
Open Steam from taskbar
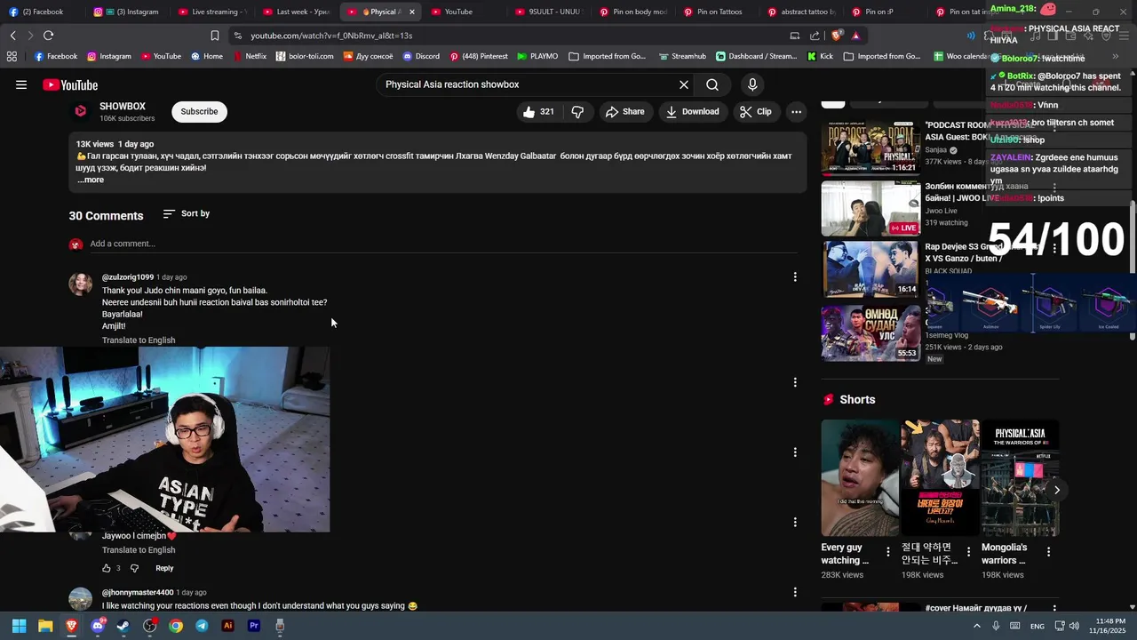pyautogui.click(x=123, y=626)
